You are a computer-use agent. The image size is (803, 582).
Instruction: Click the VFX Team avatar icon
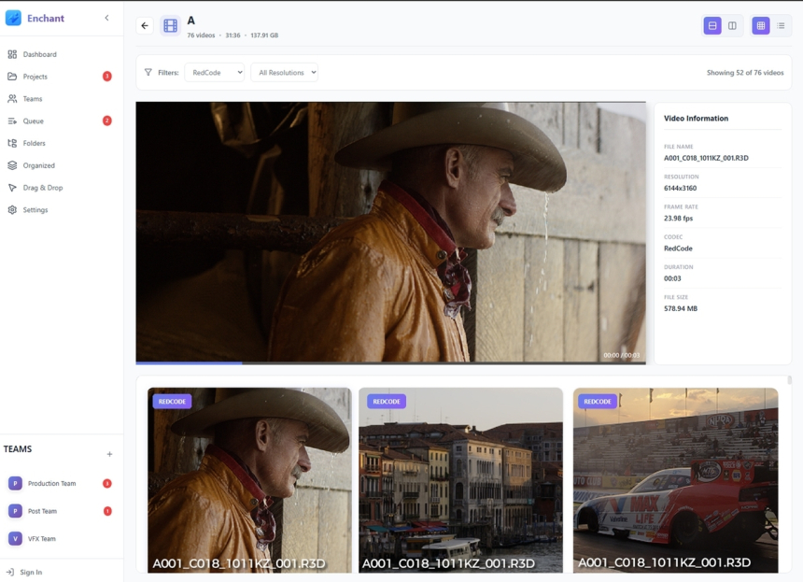pyautogui.click(x=15, y=538)
